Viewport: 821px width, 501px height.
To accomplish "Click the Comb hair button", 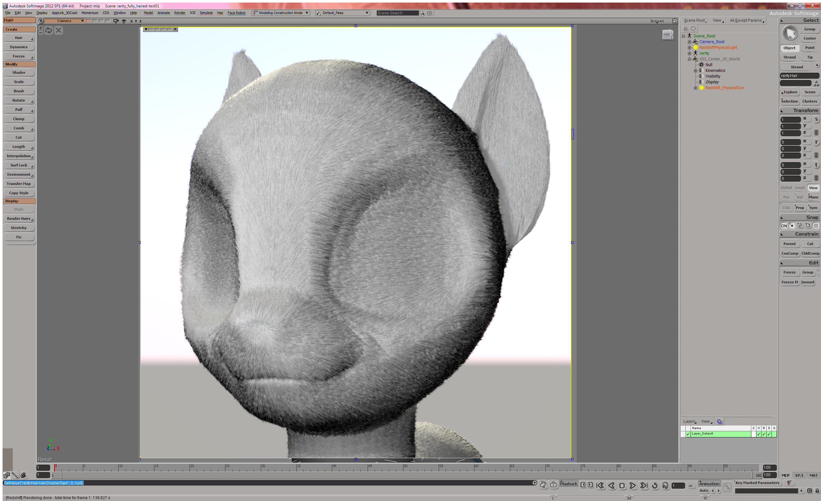I will (x=19, y=128).
